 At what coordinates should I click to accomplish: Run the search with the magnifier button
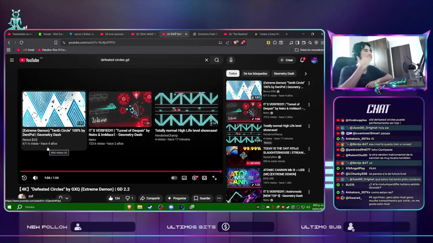coord(216,60)
